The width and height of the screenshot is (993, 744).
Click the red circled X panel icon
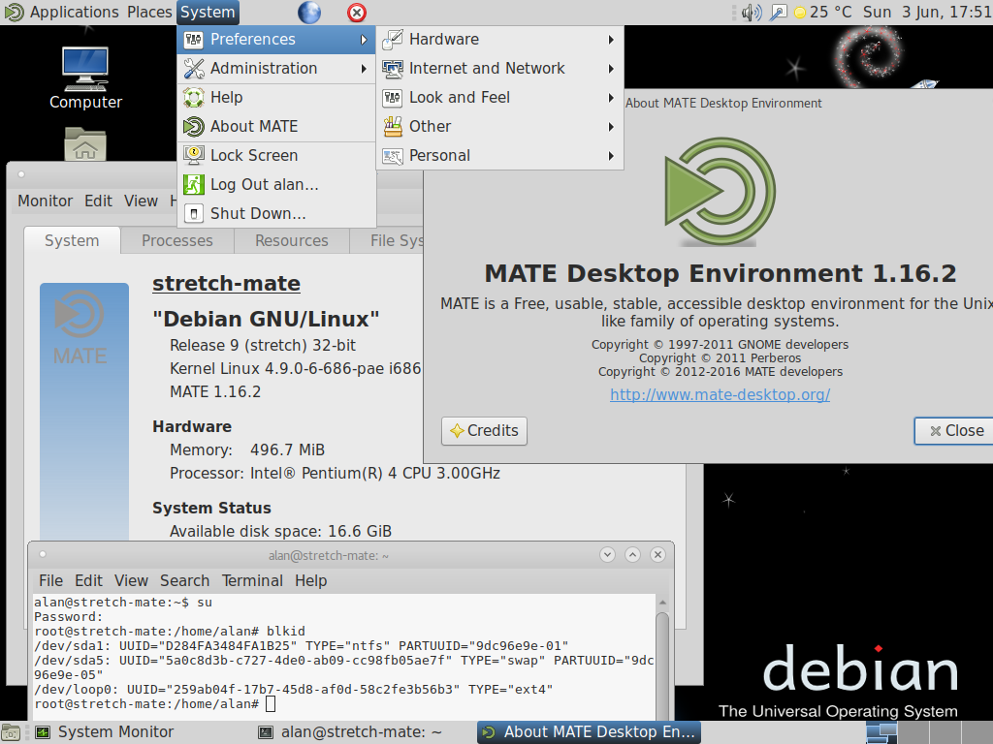tap(357, 12)
